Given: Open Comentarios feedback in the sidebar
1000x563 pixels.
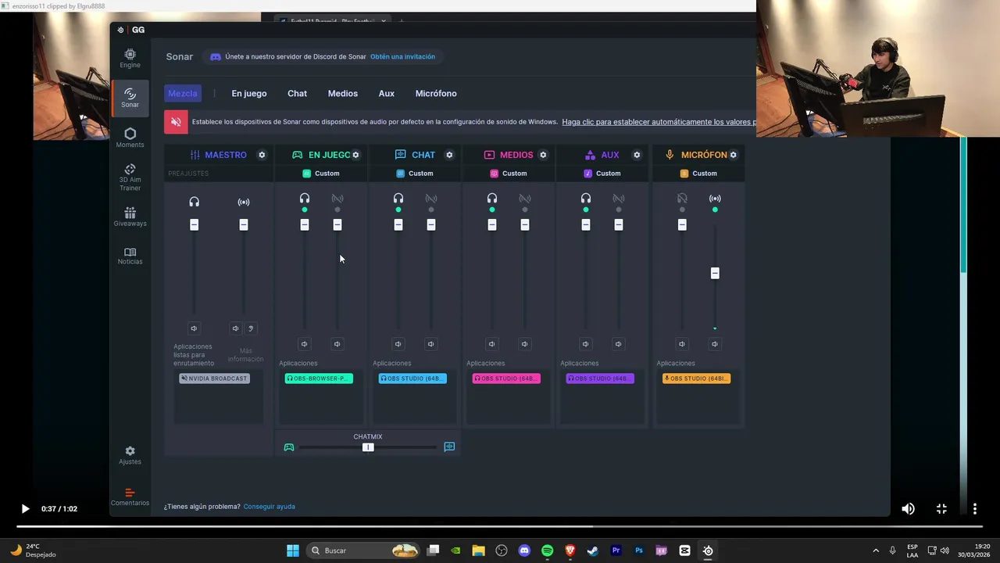Looking at the screenshot, I should tap(130, 497).
